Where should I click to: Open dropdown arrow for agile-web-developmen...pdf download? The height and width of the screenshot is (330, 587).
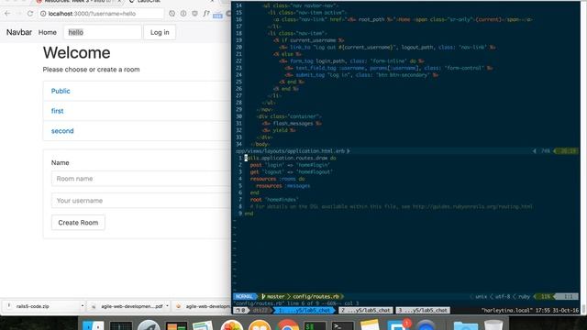pyautogui.click(x=167, y=306)
